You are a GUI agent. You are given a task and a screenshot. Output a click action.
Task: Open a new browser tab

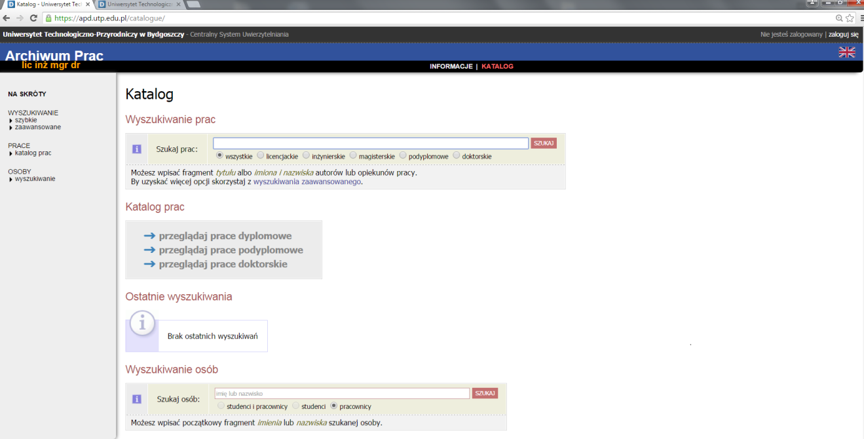[193, 4]
